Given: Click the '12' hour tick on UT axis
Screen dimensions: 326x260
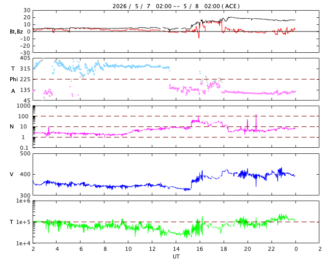Looking at the screenshot, I should point(152,249).
